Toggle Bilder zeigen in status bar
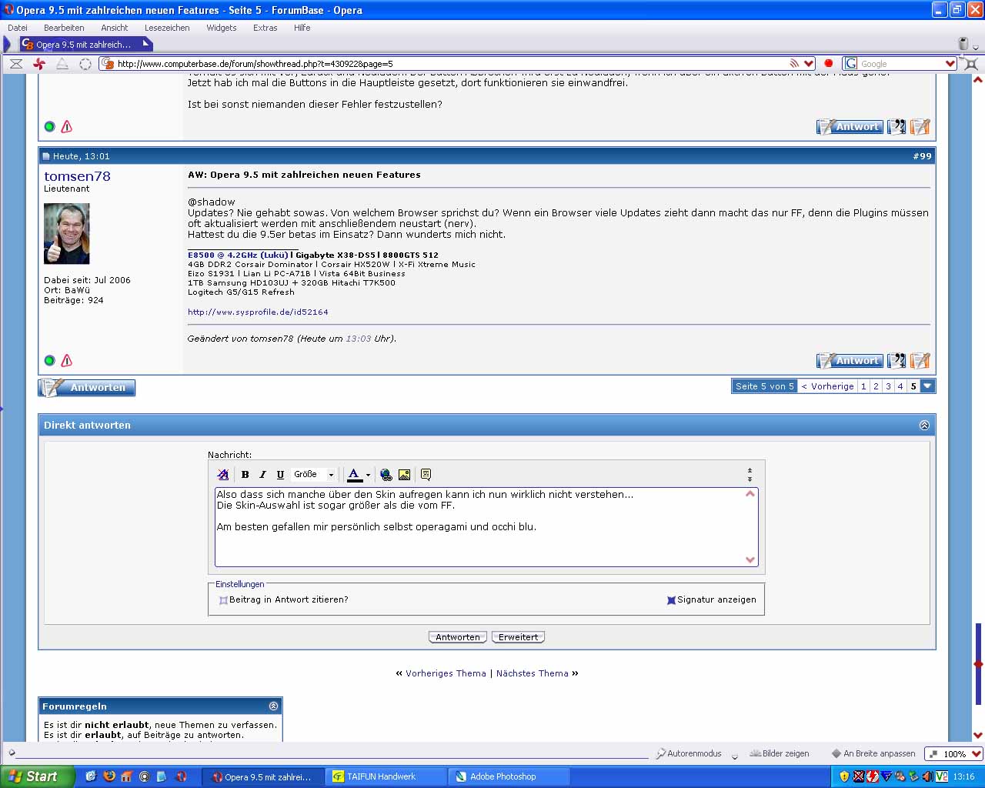 point(780,754)
